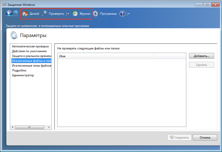Expand the Проверить scan options arrow
Viewport: 222px width, 152px height.
(x=68, y=14)
